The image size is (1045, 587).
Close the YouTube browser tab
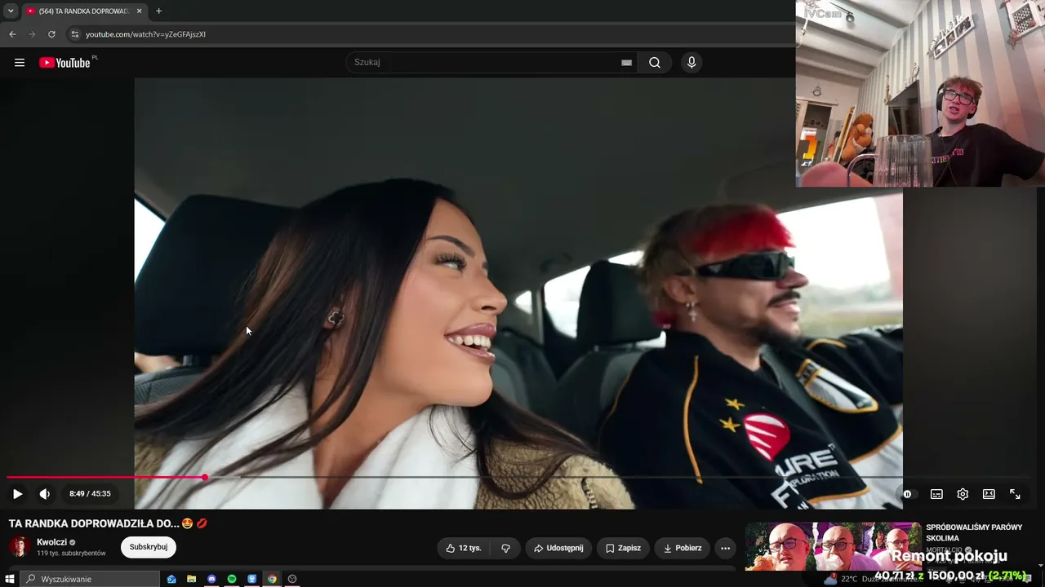(139, 11)
